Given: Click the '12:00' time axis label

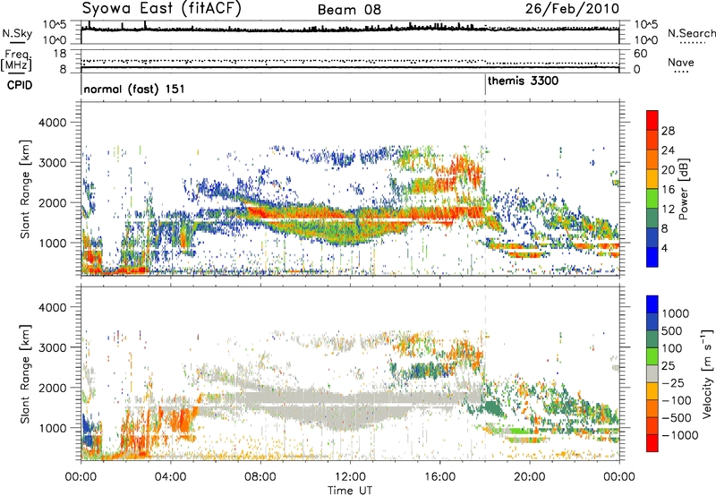Looking at the screenshot, I should [x=350, y=477].
